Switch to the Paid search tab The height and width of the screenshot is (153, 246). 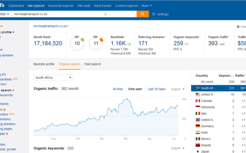(93, 64)
